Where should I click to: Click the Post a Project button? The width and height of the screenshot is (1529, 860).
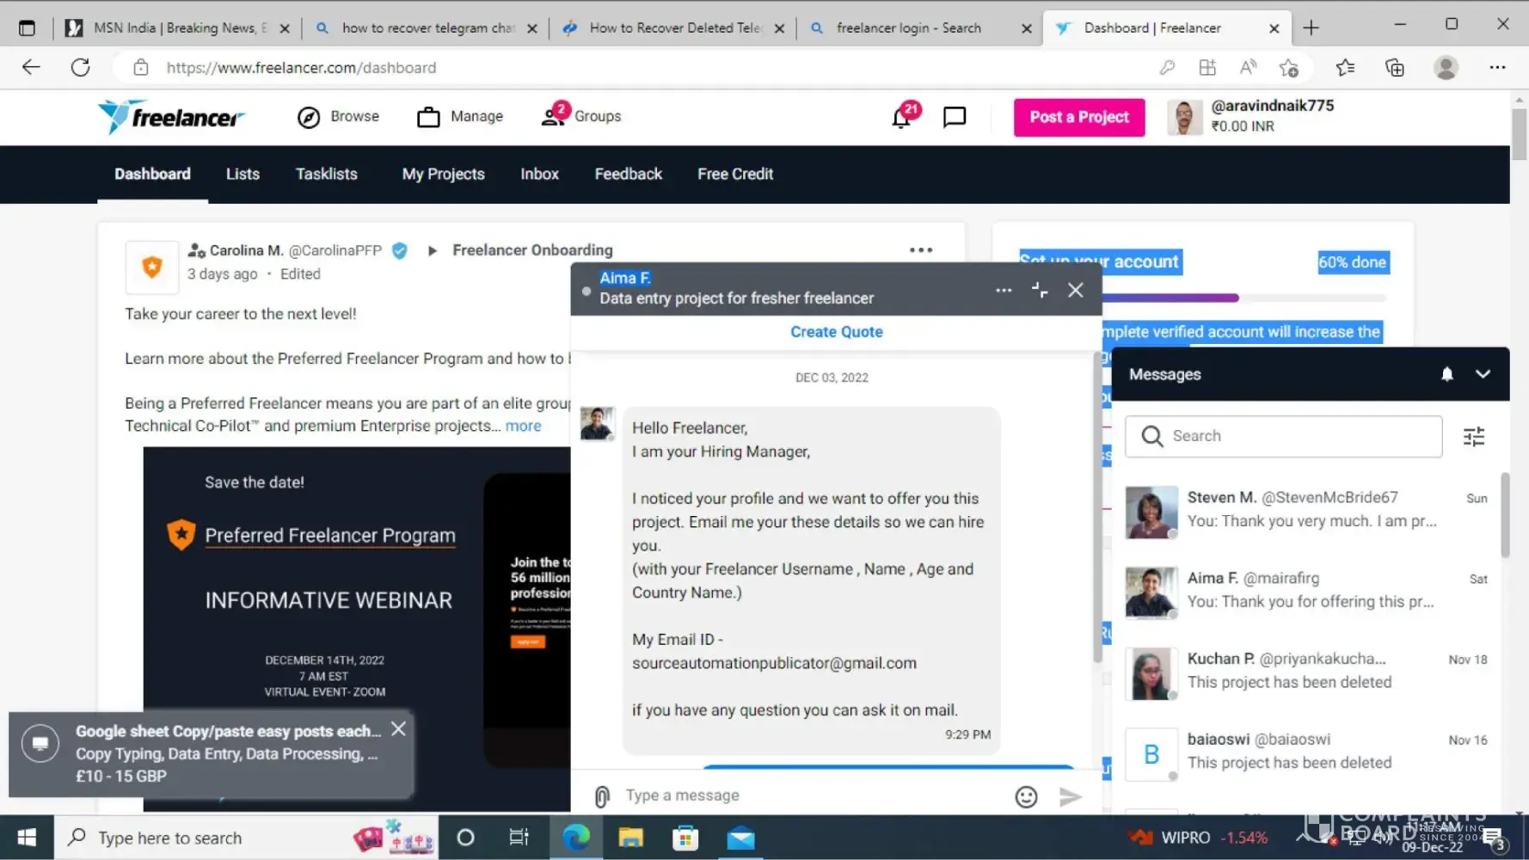click(1078, 117)
